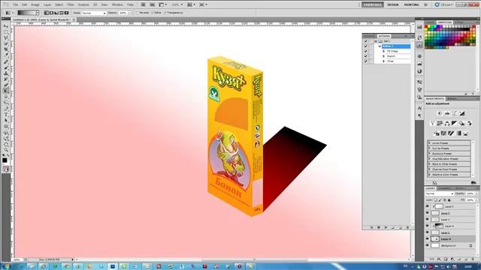Select the Gradient tool in toolbox
Viewport: 481px width, 270px height.
point(6,91)
